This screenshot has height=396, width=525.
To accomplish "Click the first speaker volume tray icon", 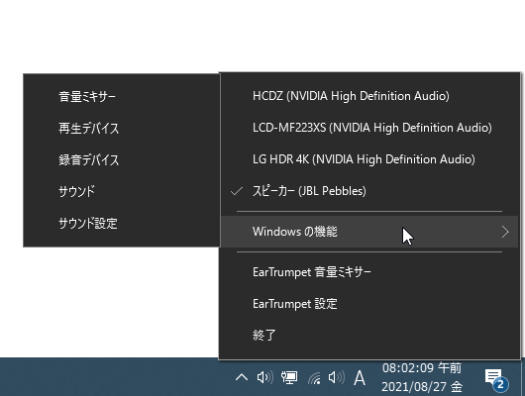I will coord(264,377).
